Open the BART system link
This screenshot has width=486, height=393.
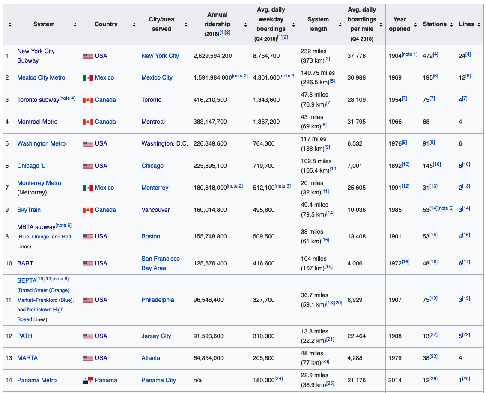point(25,263)
